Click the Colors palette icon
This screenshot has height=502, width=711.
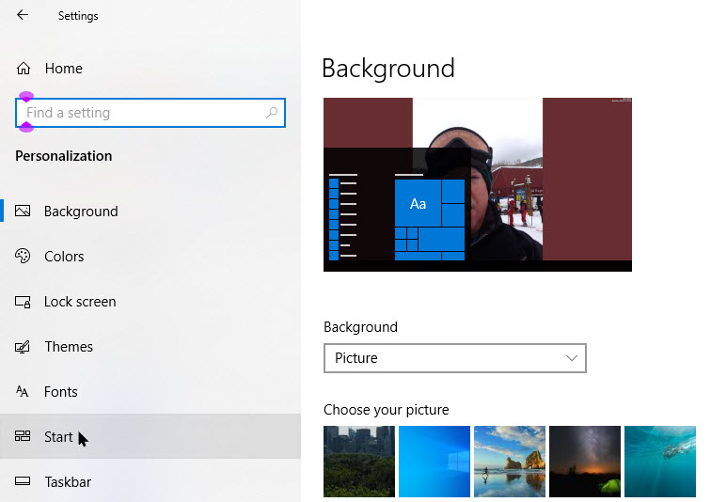tap(24, 257)
